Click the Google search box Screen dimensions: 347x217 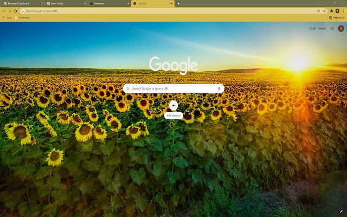coord(173,88)
